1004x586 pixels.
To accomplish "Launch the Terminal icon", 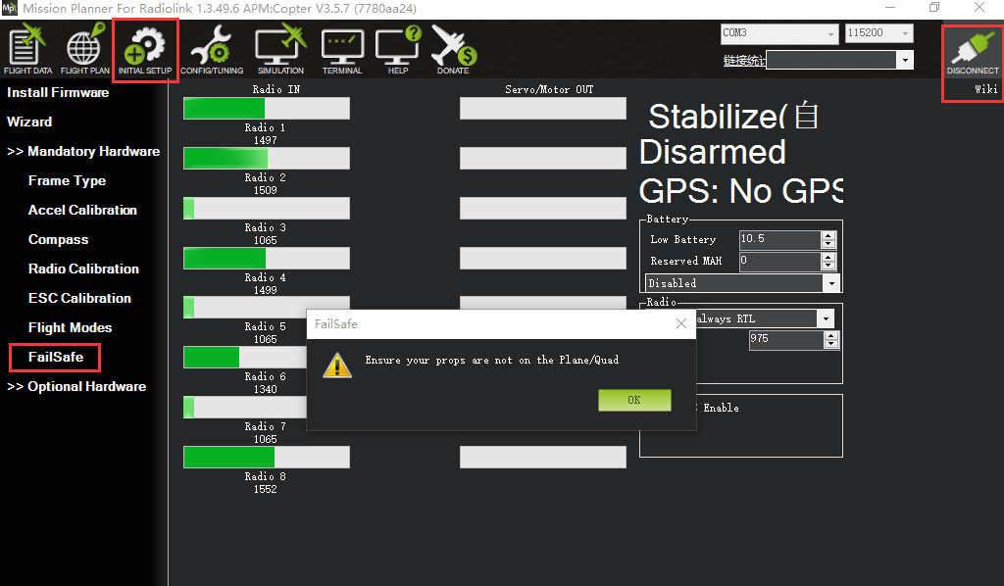I will click(342, 51).
